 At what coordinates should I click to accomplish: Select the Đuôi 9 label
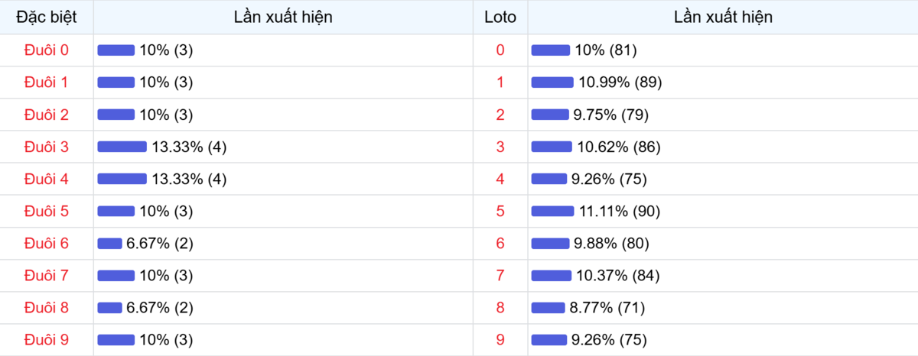(47, 339)
